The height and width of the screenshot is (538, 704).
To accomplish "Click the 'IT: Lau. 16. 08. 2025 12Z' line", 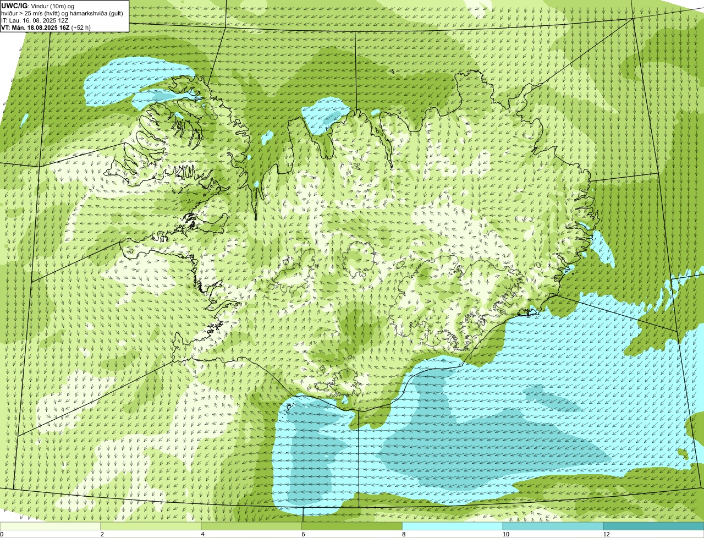I will (35, 20).
